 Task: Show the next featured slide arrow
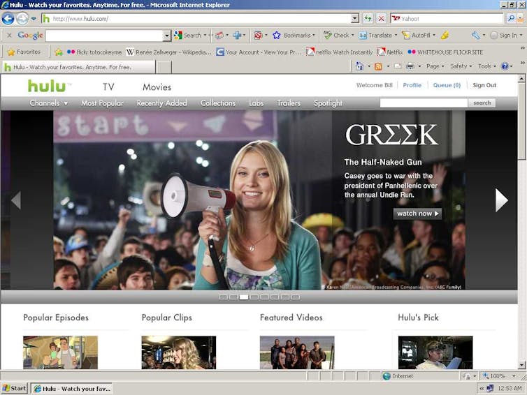click(x=501, y=200)
